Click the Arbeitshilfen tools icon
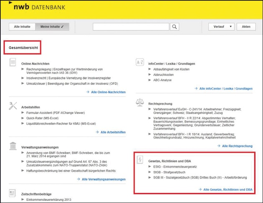This screenshot has width=263, height=203. tap(13, 106)
